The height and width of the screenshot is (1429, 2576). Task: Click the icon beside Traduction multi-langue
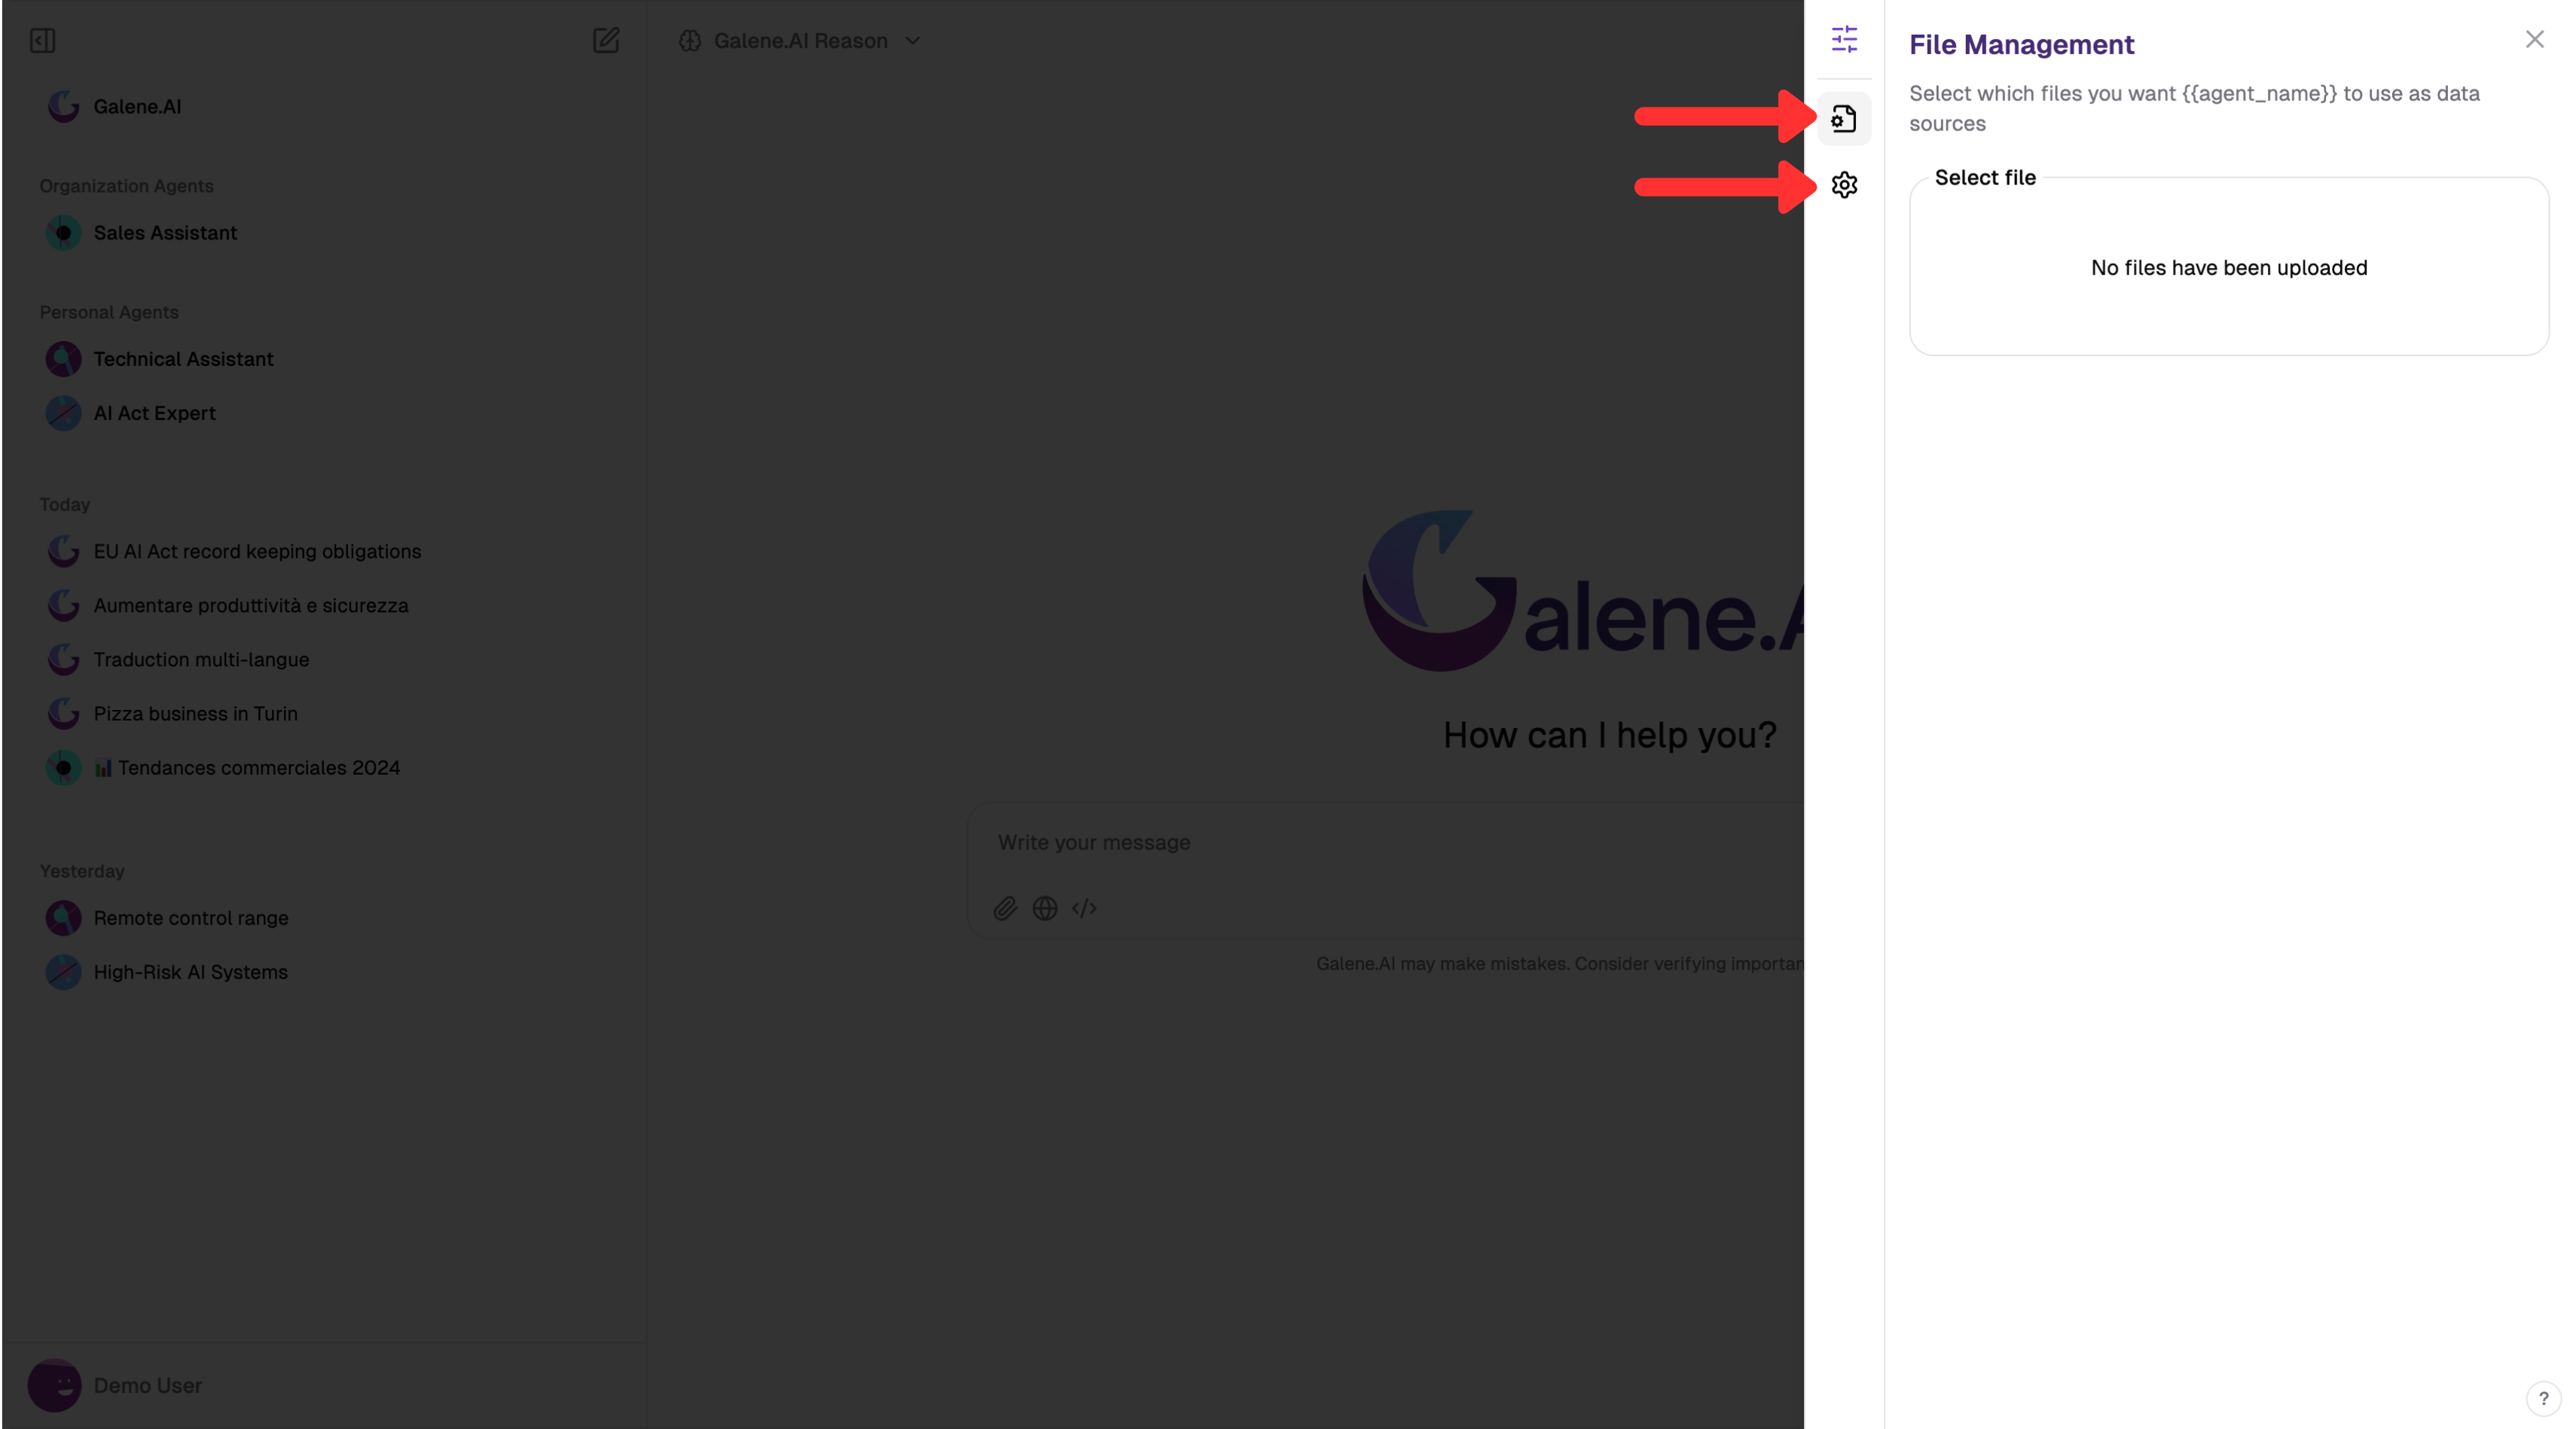(63, 660)
